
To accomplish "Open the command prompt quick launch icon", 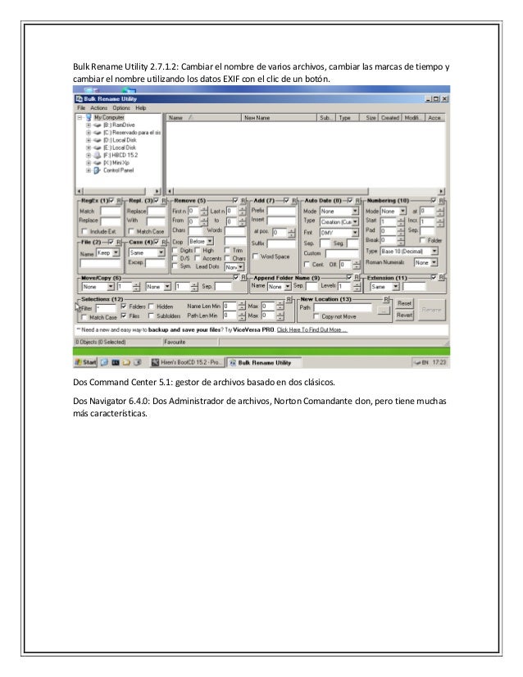I will click(x=116, y=362).
